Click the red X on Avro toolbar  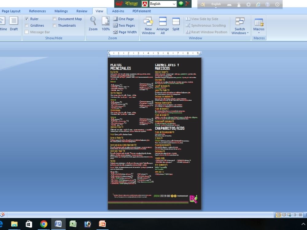pos(188,4)
